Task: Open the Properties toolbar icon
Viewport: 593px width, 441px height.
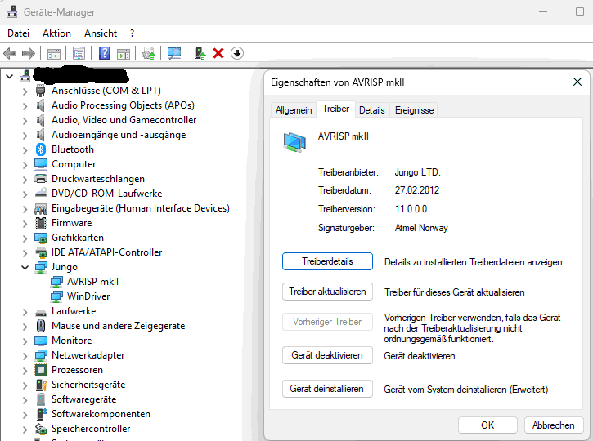Action: (79, 53)
